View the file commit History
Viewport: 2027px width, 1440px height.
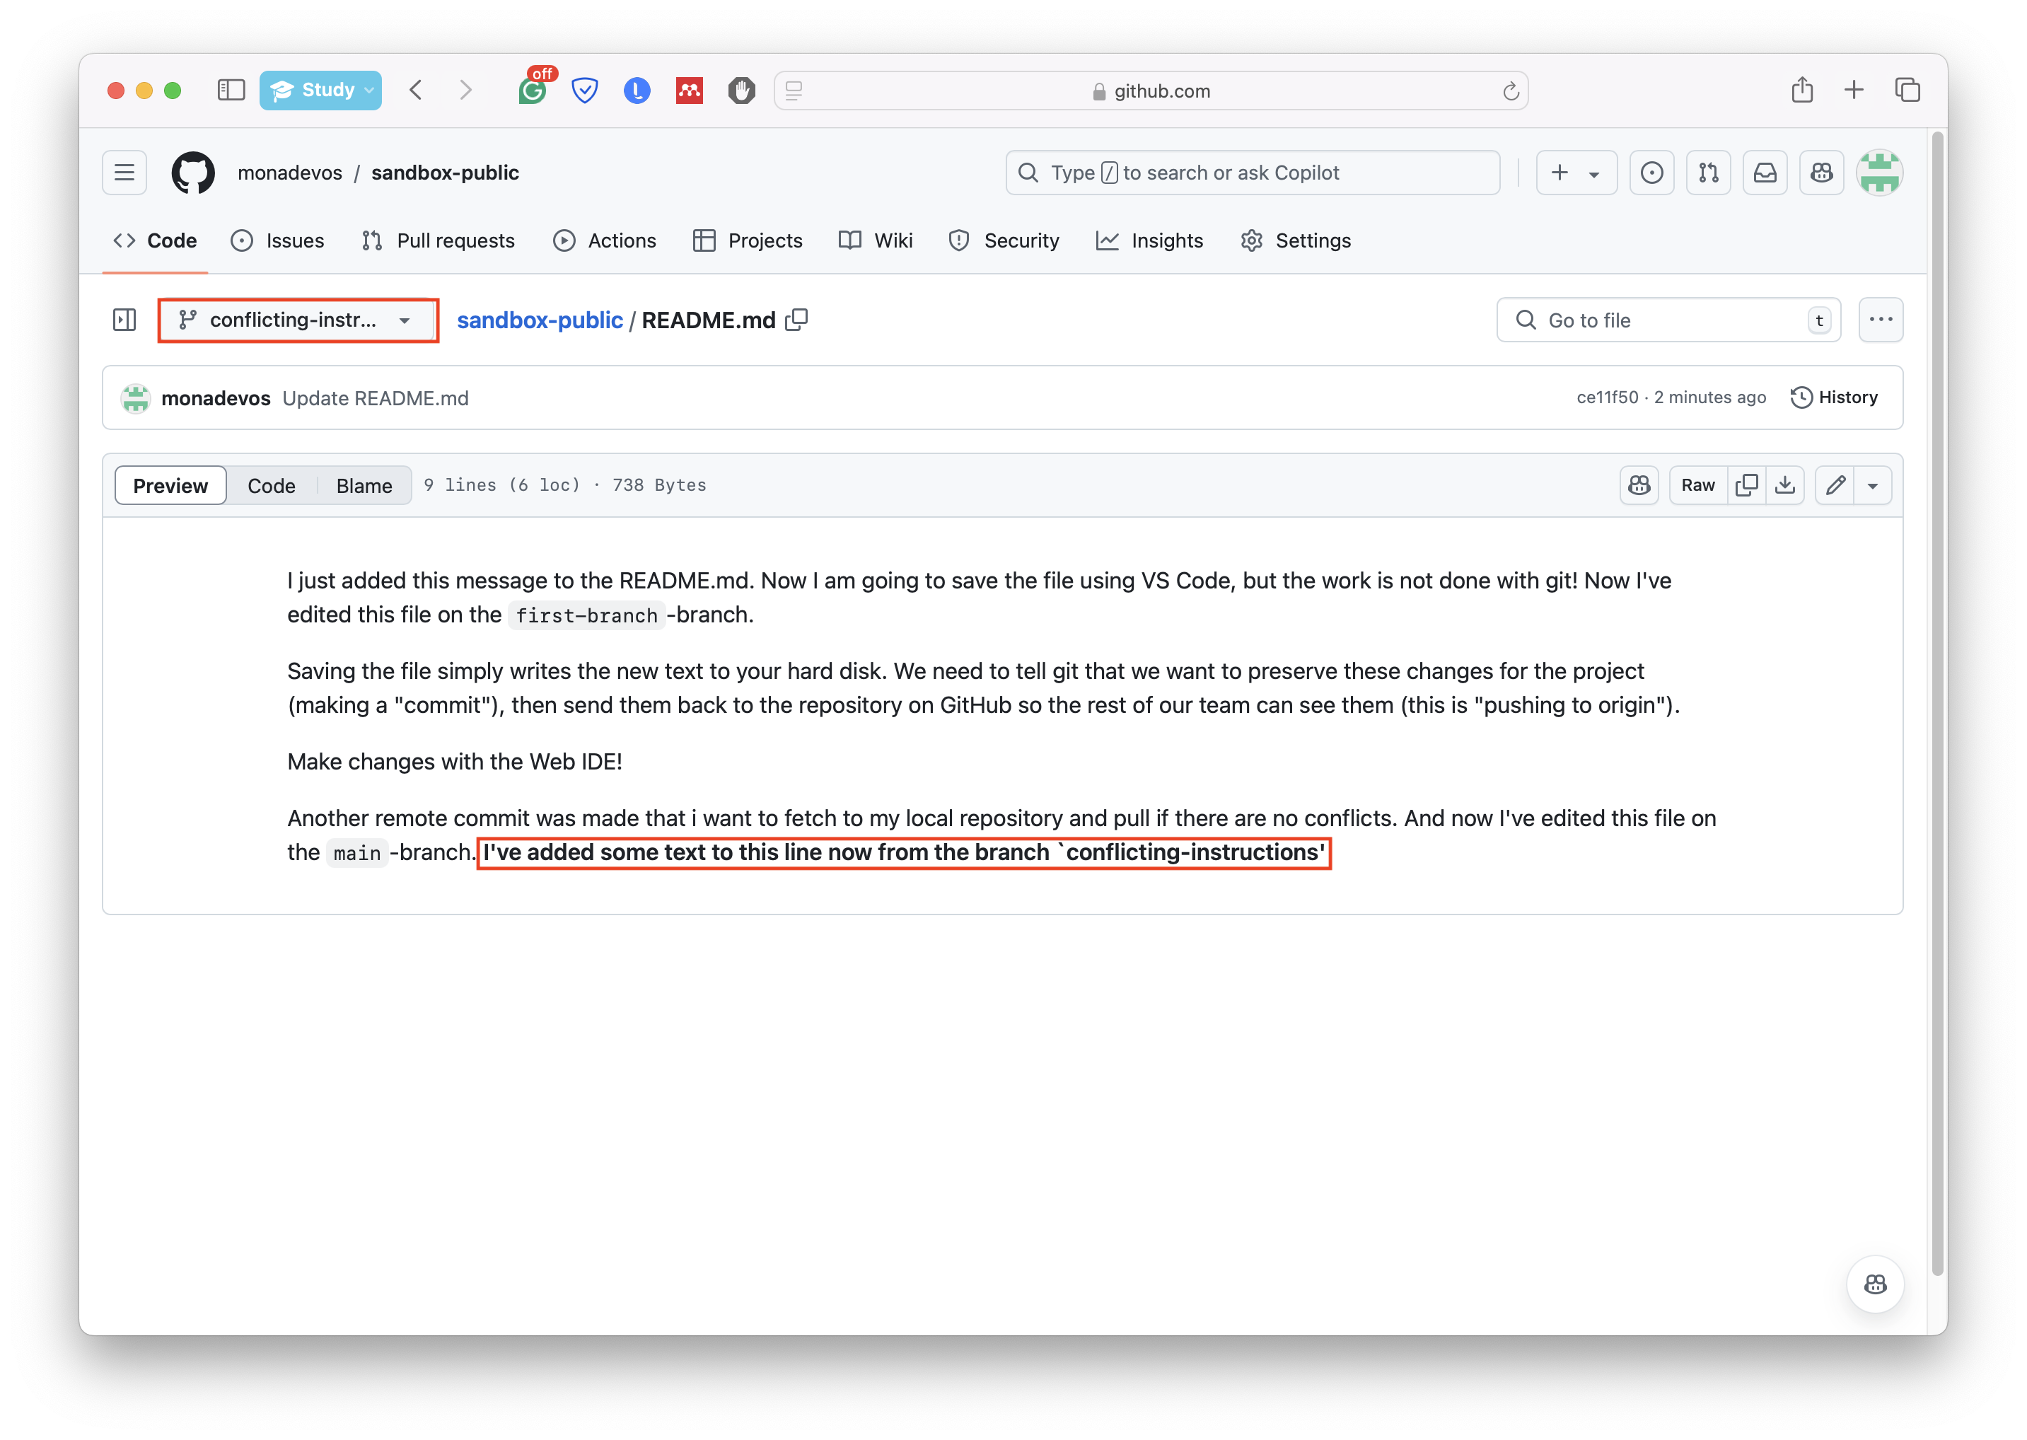click(x=1834, y=397)
